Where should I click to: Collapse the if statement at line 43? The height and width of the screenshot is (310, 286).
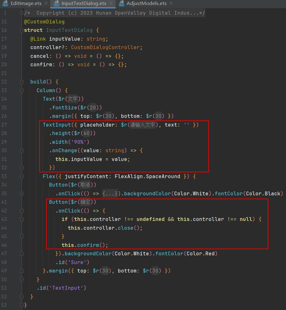point(22,219)
